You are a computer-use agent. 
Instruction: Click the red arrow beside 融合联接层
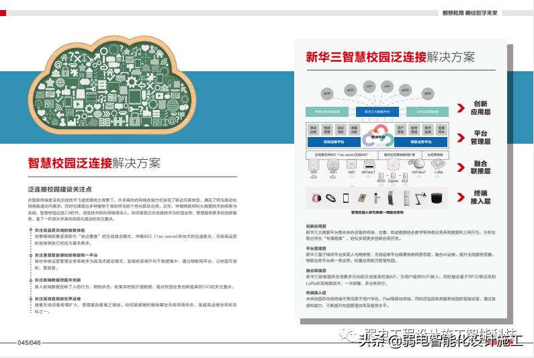point(461,167)
